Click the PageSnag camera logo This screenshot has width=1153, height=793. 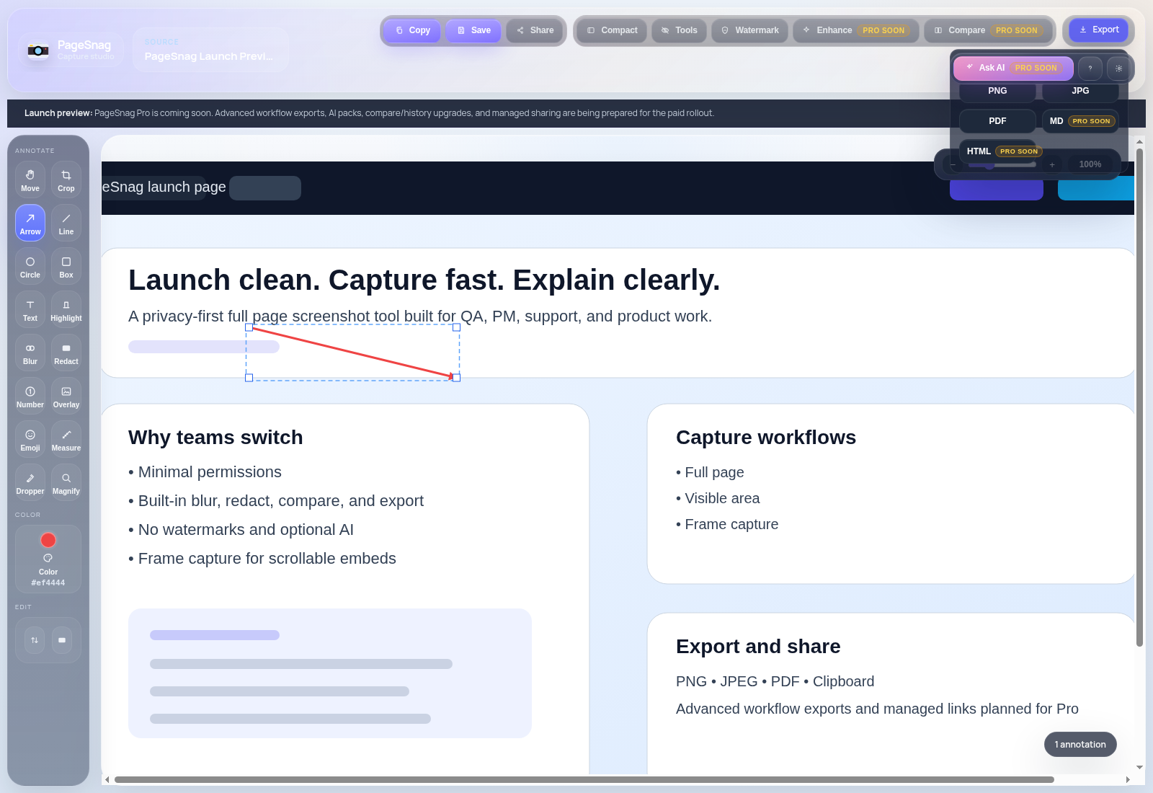click(38, 50)
